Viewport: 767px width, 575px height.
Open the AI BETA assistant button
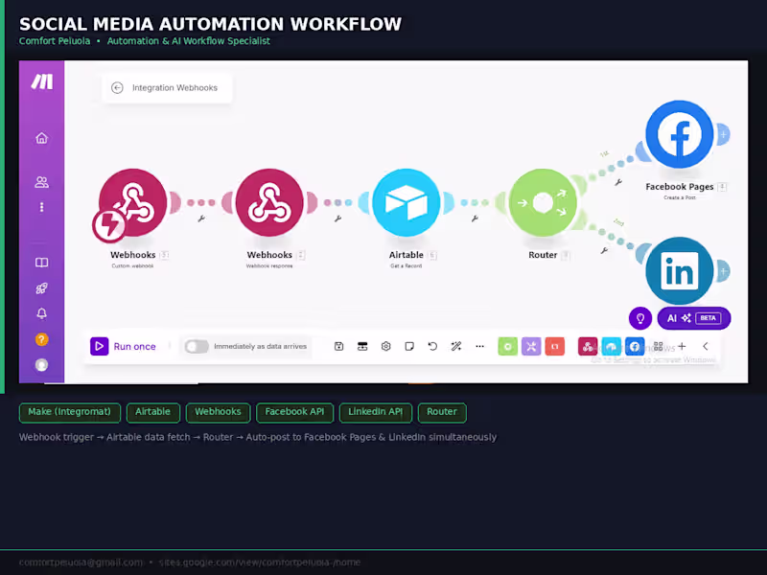[x=693, y=318]
